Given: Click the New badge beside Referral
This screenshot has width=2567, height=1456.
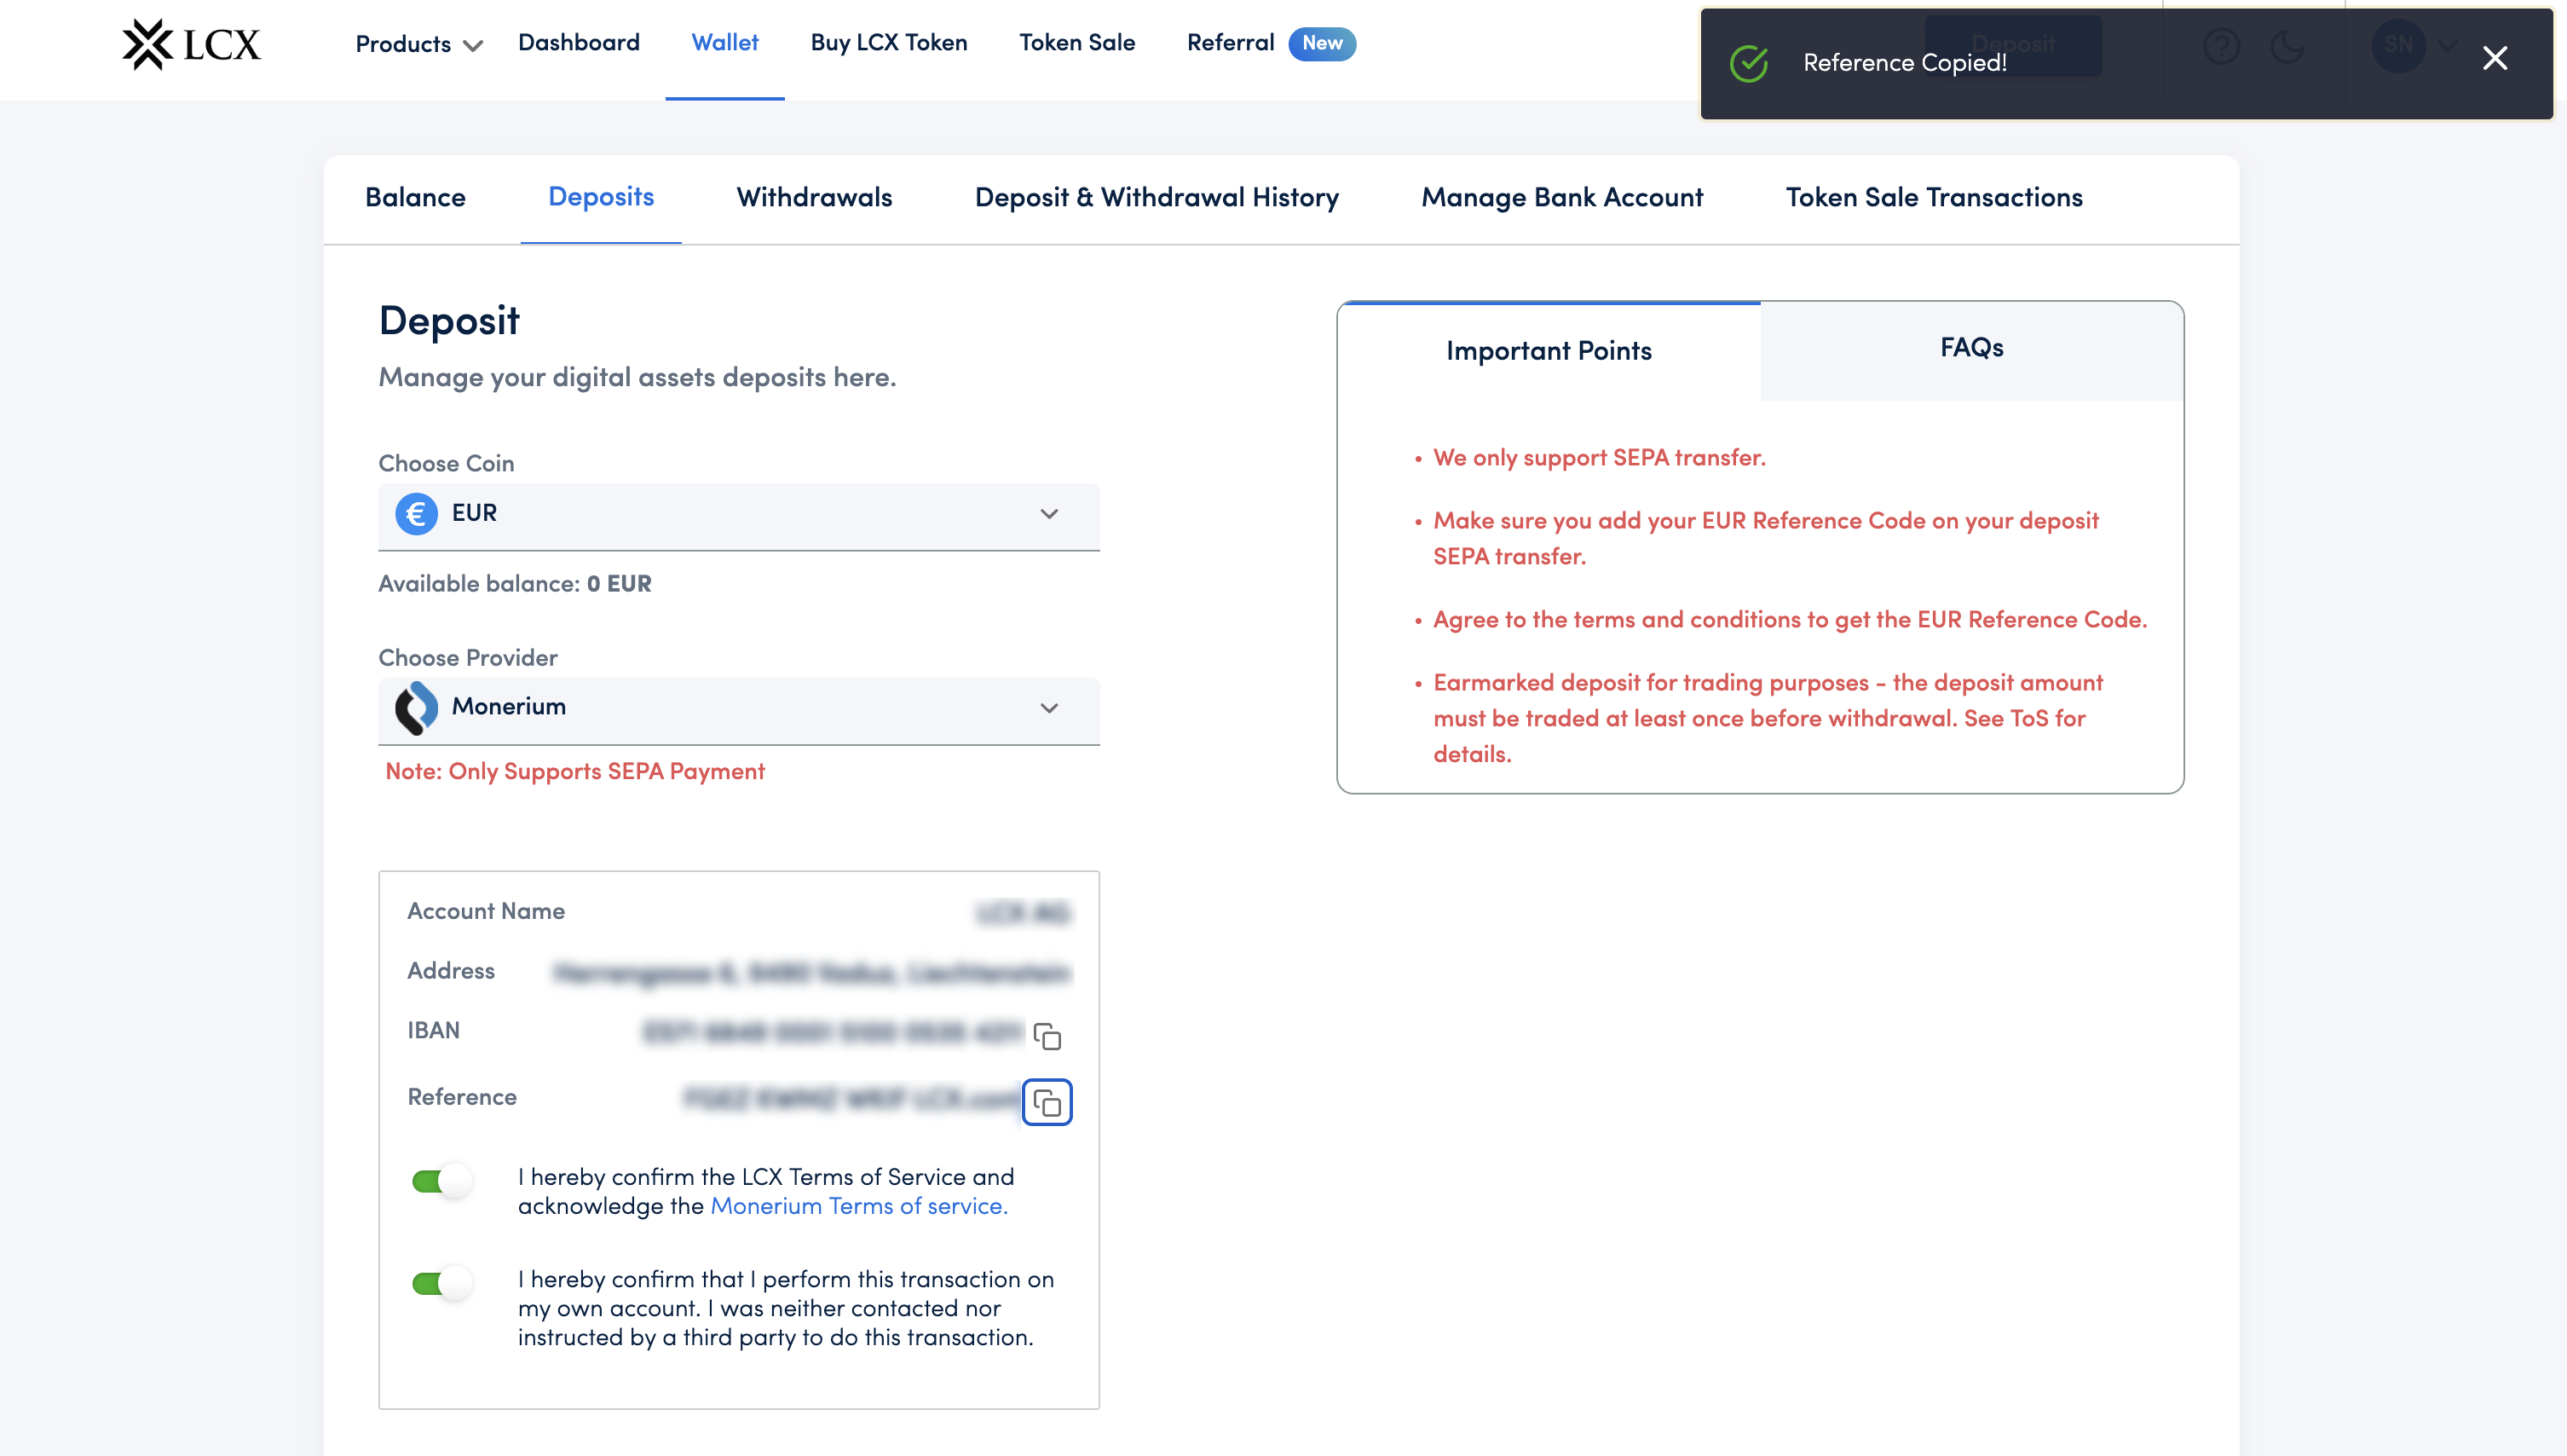Looking at the screenshot, I should tap(1322, 43).
